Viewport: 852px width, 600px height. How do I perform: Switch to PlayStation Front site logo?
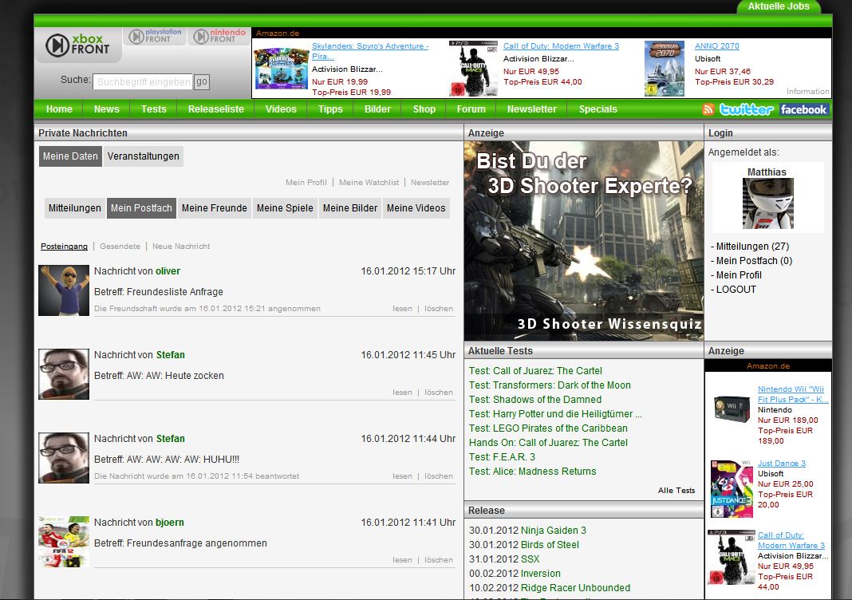tap(156, 37)
